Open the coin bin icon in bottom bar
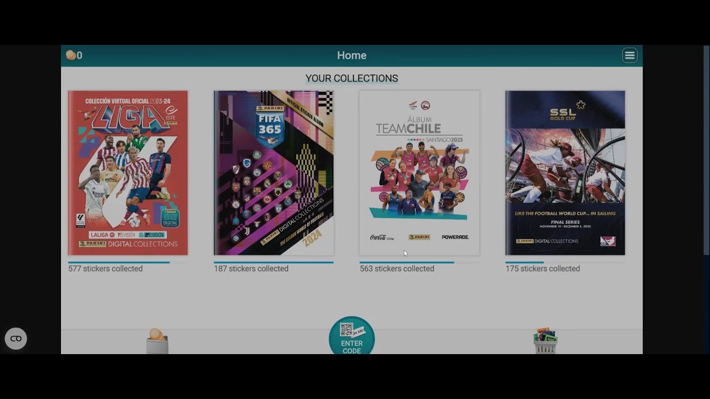Image resolution: width=710 pixels, height=399 pixels. click(157, 341)
